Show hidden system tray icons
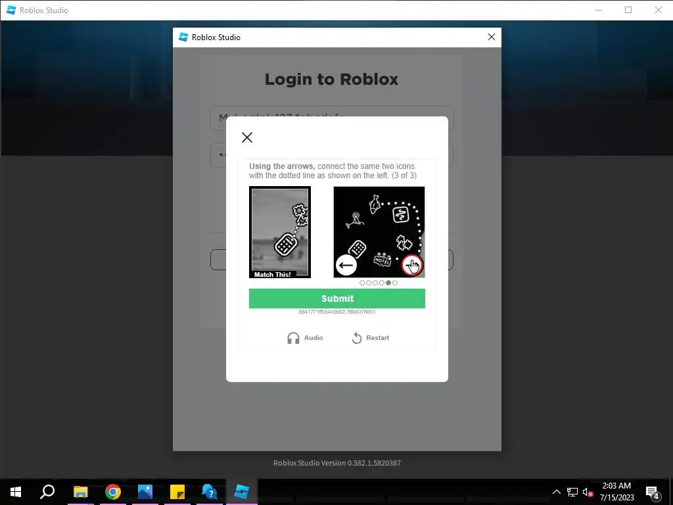The width and height of the screenshot is (673, 505). click(556, 492)
